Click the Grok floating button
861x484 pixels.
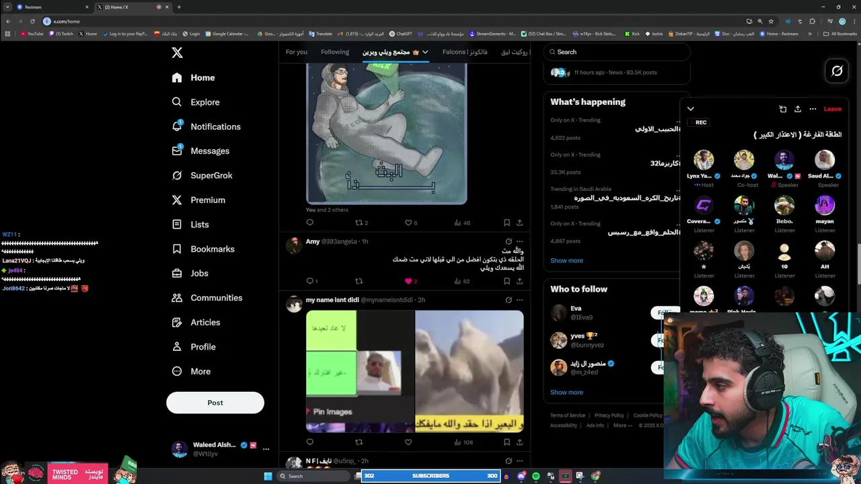[x=837, y=71]
